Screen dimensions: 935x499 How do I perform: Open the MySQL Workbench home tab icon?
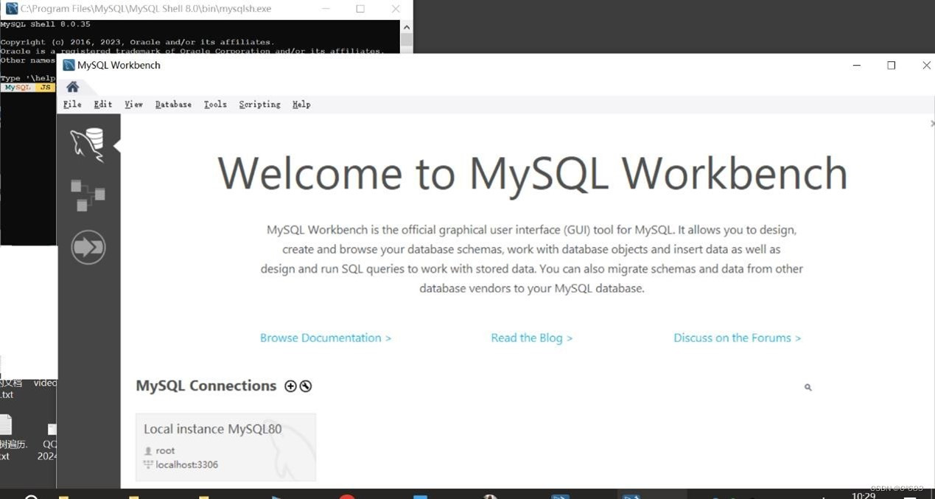[x=71, y=86]
